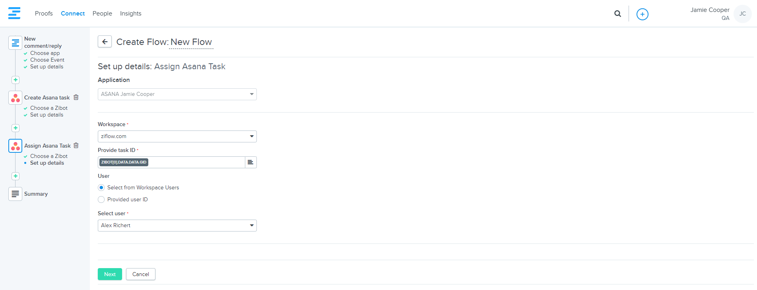Image resolution: width=757 pixels, height=290 pixels.
Task: Select the 'Select from Workspace Users' option
Action: coord(101,188)
